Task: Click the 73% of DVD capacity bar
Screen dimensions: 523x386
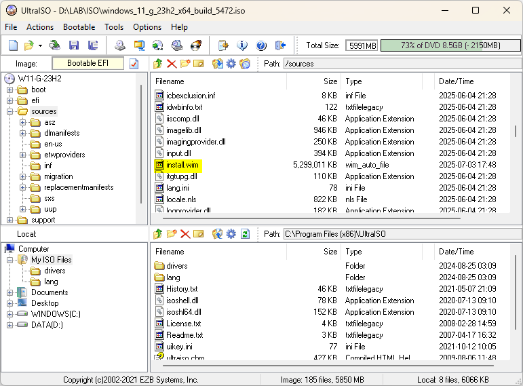Action: pyautogui.click(x=450, y=45)
